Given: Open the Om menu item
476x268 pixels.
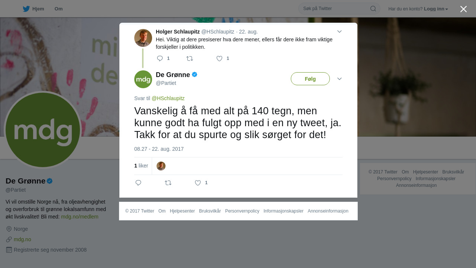Looking at the screenshot, I should (58, 9).
